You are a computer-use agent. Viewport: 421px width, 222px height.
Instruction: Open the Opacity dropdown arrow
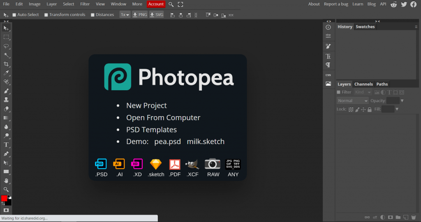point(402,101)
